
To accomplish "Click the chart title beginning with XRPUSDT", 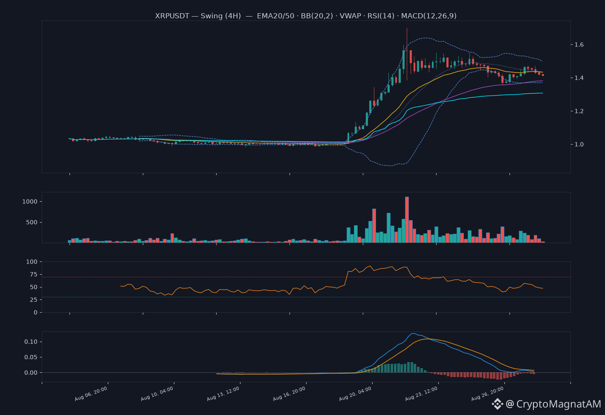I will pos(306,16).
